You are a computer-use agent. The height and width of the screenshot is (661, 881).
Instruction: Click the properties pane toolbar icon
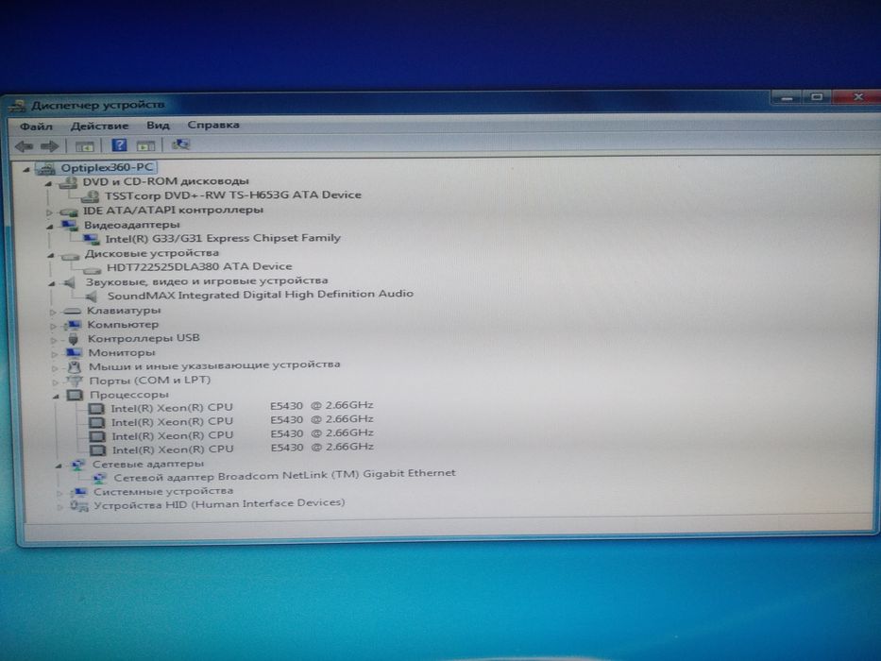click(x=145, y=146)
